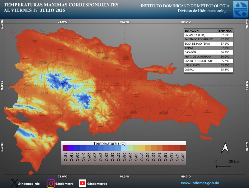Click the SABANETA (EMA) station row
This screenshot has width=249, height=188.
coord(209,35)
